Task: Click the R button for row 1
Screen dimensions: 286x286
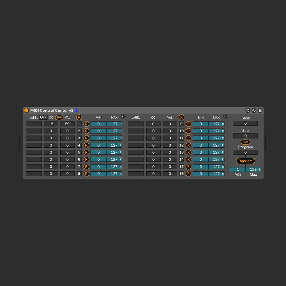Action: point(86,124)
